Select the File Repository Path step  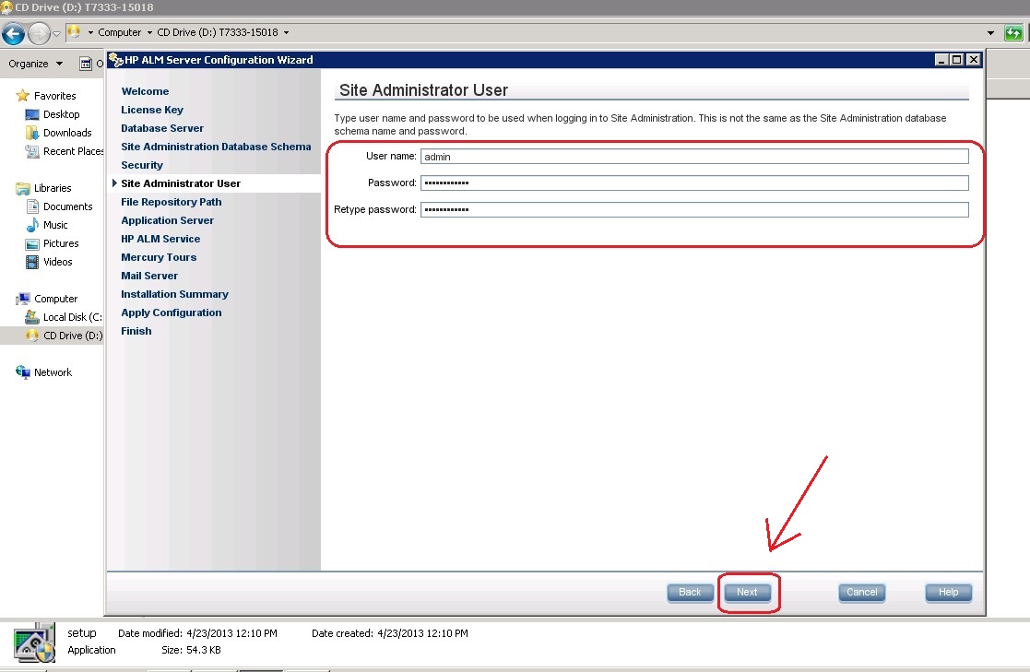(x=171, y=202)
